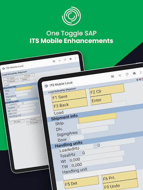
Task: Click the large yellow F1 Save button
Action: (x=69, y=96)
